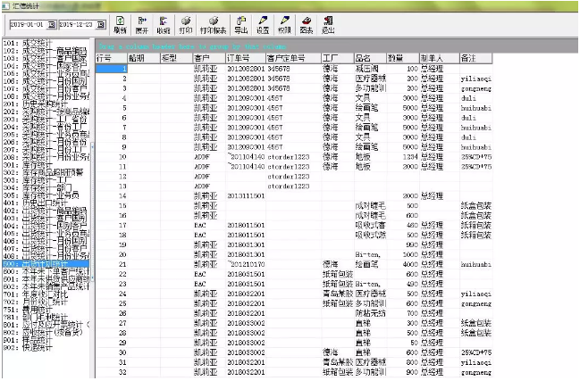
Task: Click into the end date field 2019-12-23
Action: coord(78,25)
